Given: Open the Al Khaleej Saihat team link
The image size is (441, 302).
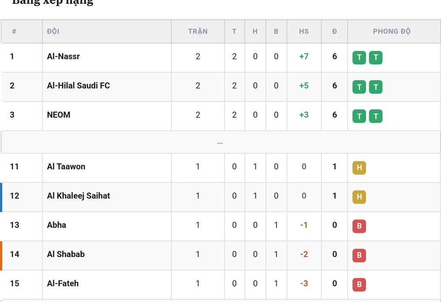Looking at the screenshot, I should [x=78, y=196].
